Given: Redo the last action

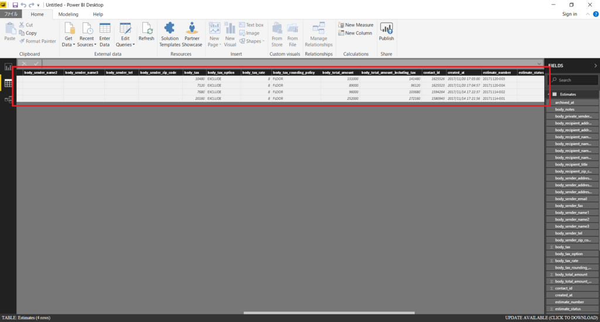Looking at the screenshot, I should pyautogui.click(x=32, y=5).
